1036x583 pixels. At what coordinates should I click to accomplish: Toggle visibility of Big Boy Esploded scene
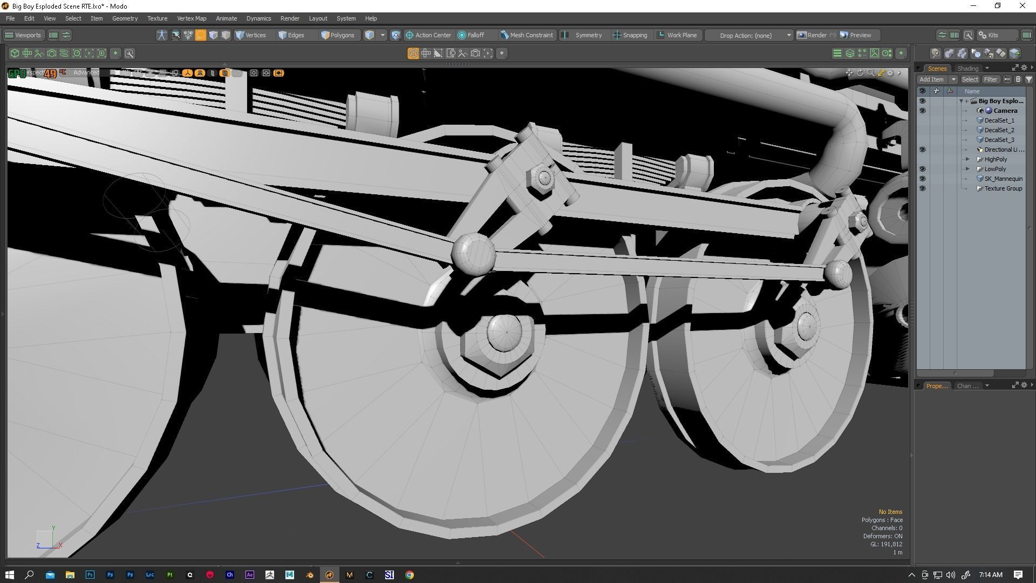[x=922, y=101]
